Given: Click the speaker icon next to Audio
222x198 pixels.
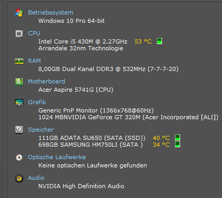Looking at the screenshot, I should (x=19, y=178).
